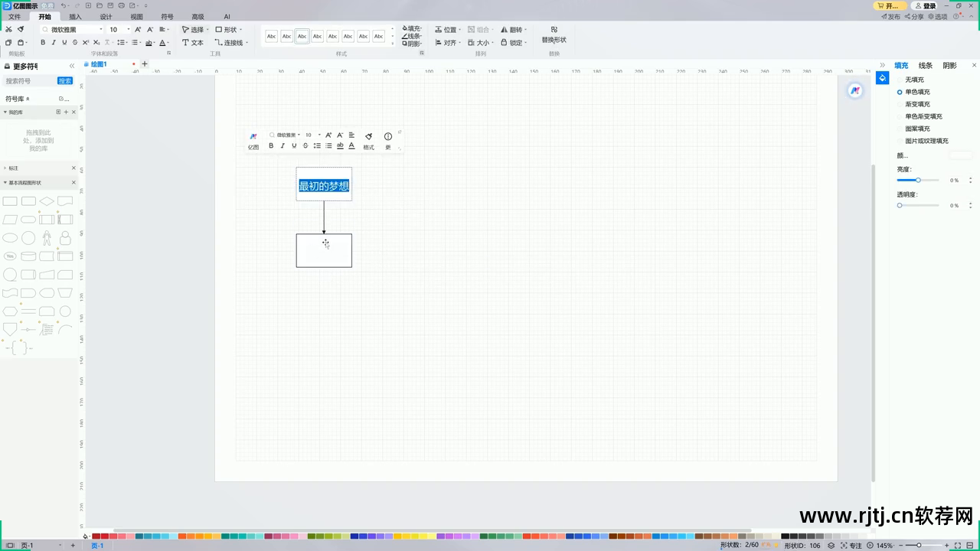Click the fill bucket icon in right panel

883,78
